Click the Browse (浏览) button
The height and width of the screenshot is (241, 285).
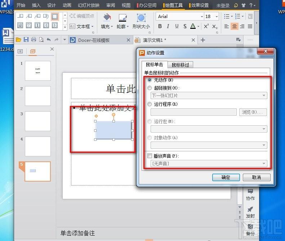253,112
